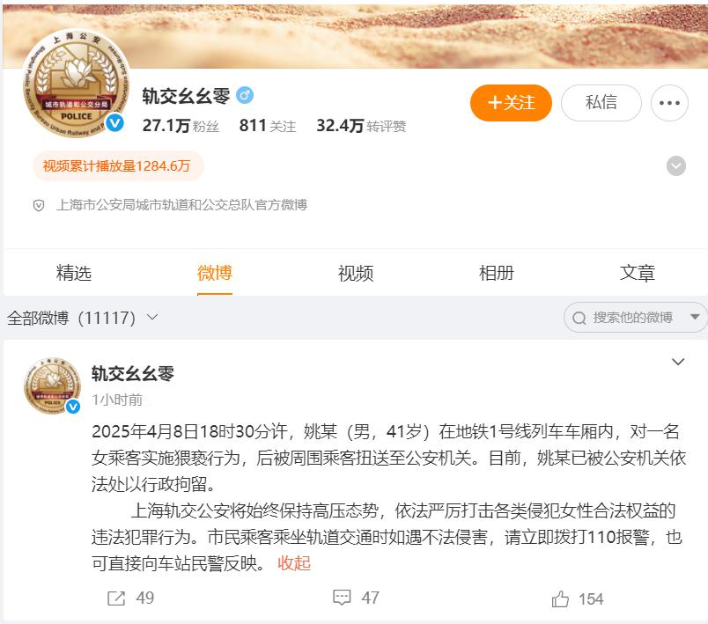The height and width of the screenshot is (624, 708).
Task: Click the magnifier icon in the search box
Action: point(579,318)
